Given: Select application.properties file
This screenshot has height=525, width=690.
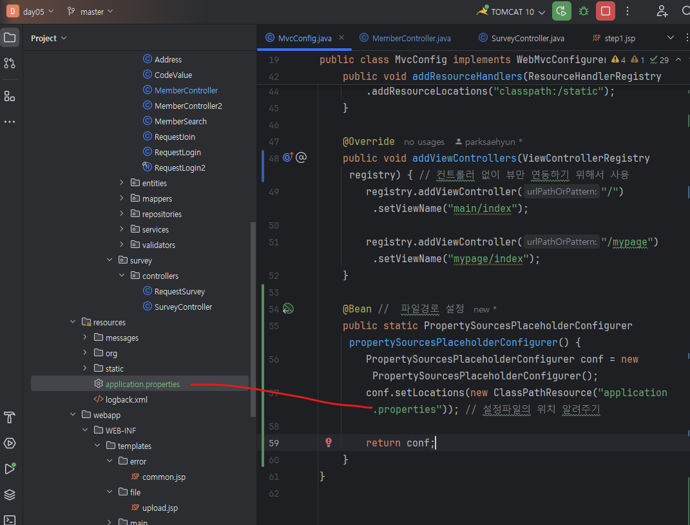Looking at the screenshot, I should [140, 384].
